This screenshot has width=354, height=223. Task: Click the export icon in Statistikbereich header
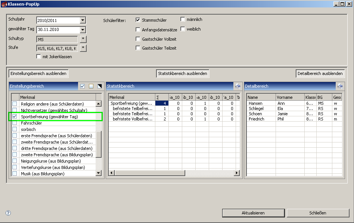[237, 86]
